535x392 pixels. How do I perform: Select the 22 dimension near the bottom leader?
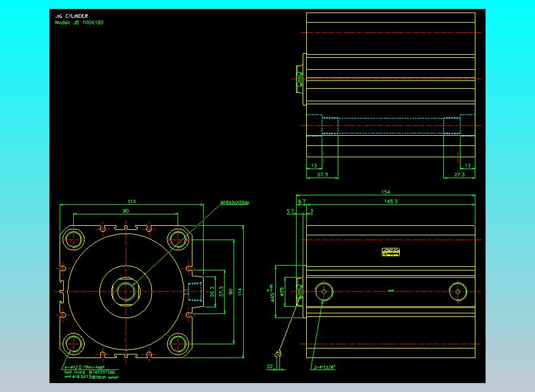pos(269,366)
